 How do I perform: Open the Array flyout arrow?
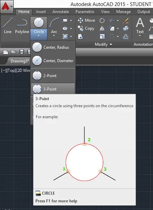pos(118,36)
